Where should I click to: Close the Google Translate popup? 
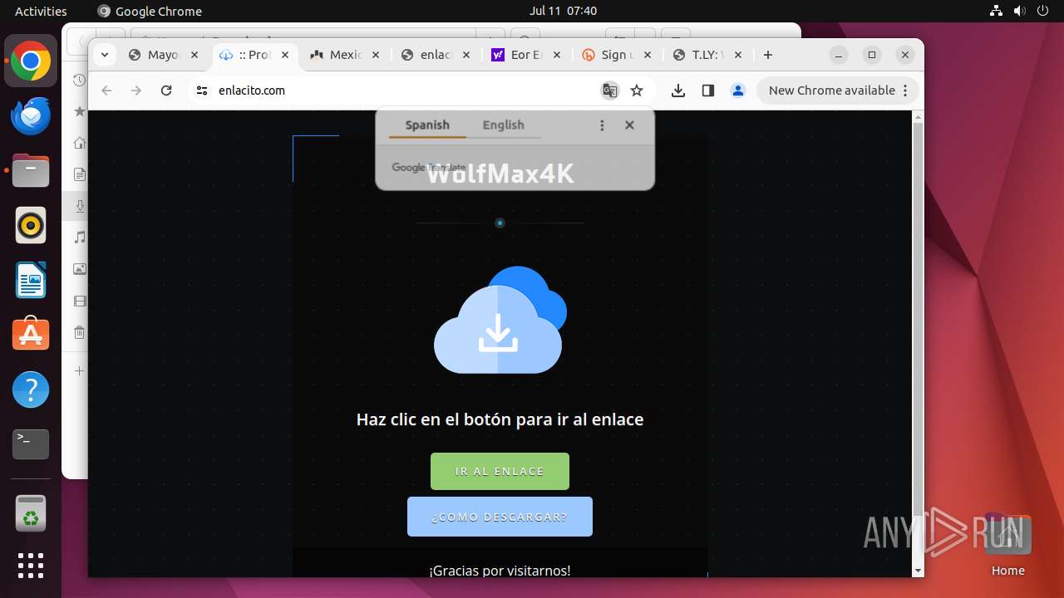[629, 125]
